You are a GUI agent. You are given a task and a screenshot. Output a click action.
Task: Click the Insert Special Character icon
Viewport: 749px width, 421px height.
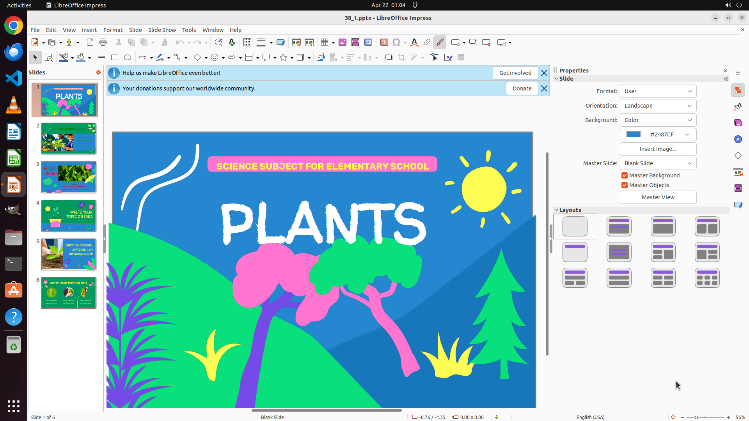(x=396, y=42)
